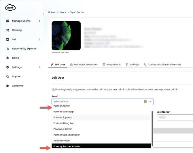Click the Catalog shopping cart icon

coord(7,30)
